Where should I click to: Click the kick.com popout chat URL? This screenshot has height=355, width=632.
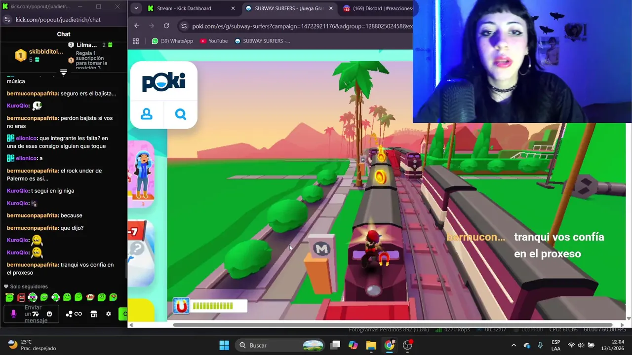coord(58,20)
